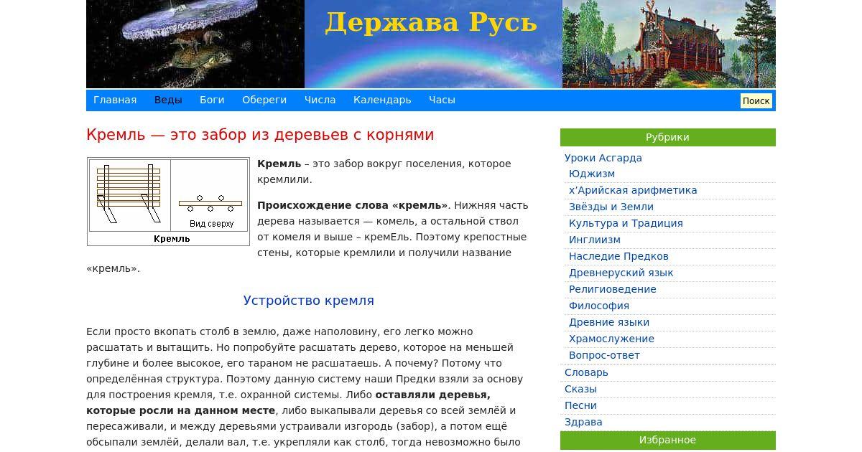Click the Рубрики sidebar header

(668, 137)
